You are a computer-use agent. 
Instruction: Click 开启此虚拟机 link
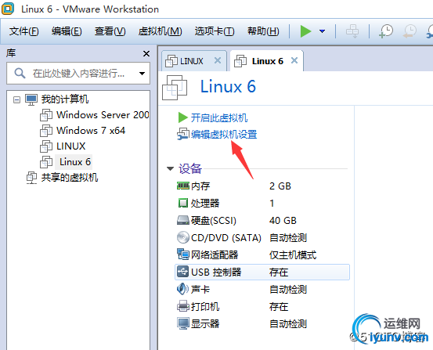click(x=219, y=118)
